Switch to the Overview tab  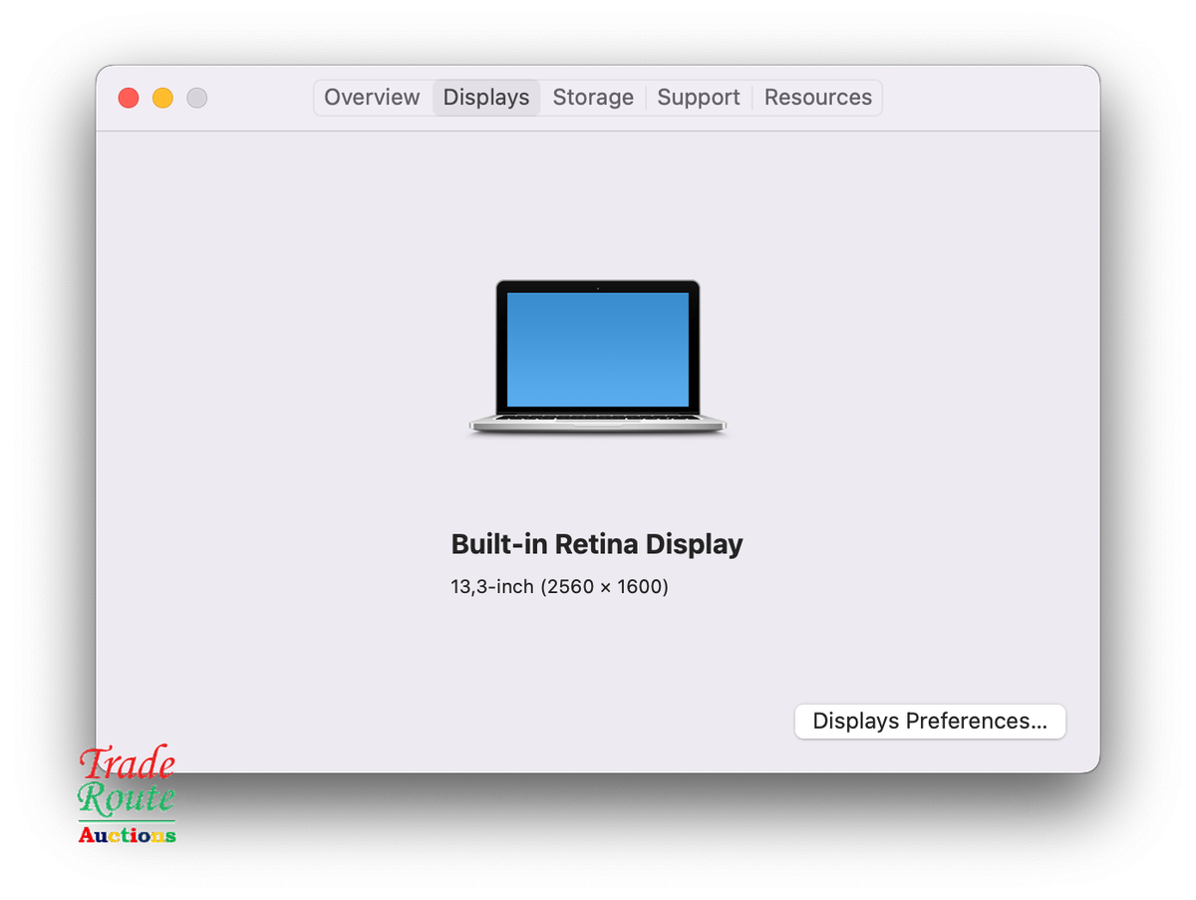(x=372, y=97)
